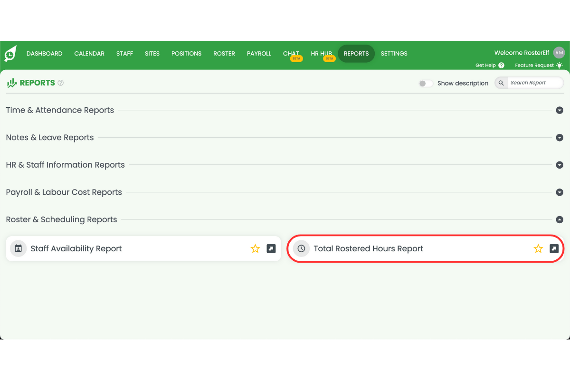The image size is (570, 380).
Task: Open the Settings menu item
Action: click(x=394, y=54)
